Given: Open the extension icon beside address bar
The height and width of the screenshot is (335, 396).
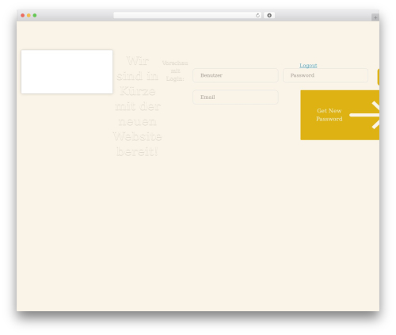Looking at the screenshot, I should 269,16.
